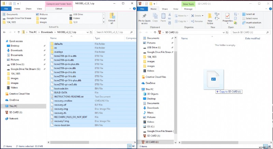Click Pin to Quick access icon
This screenshot has height=149, width=273.
[x=144, y=19]
